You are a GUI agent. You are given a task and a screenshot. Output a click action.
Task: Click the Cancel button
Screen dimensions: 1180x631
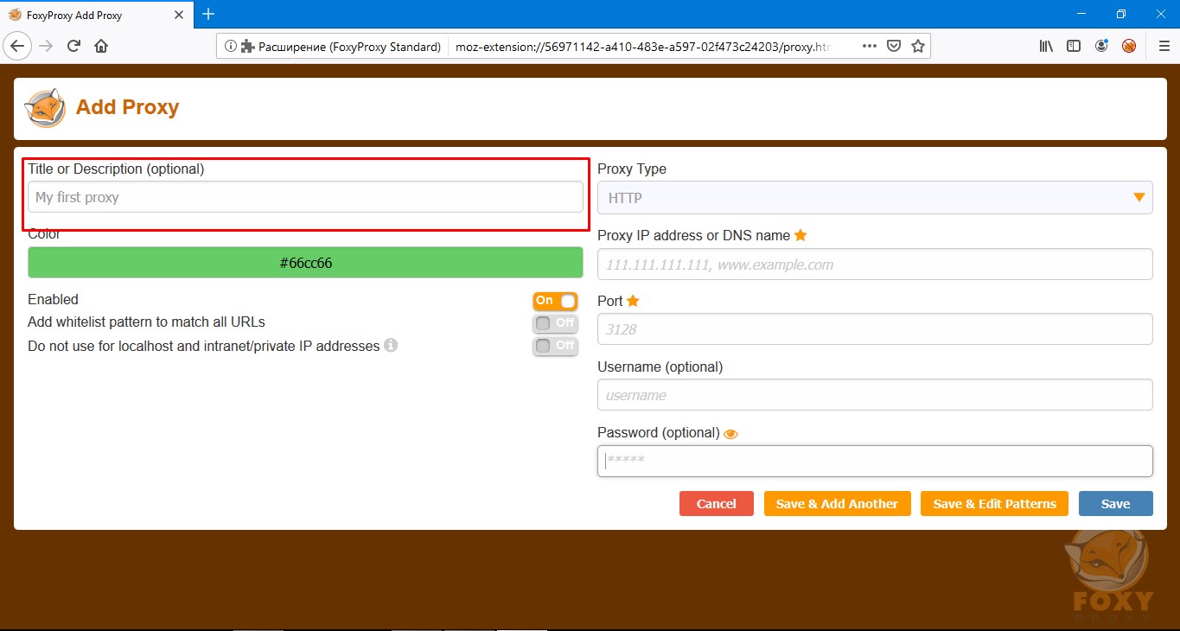click(x=717, y=504)
